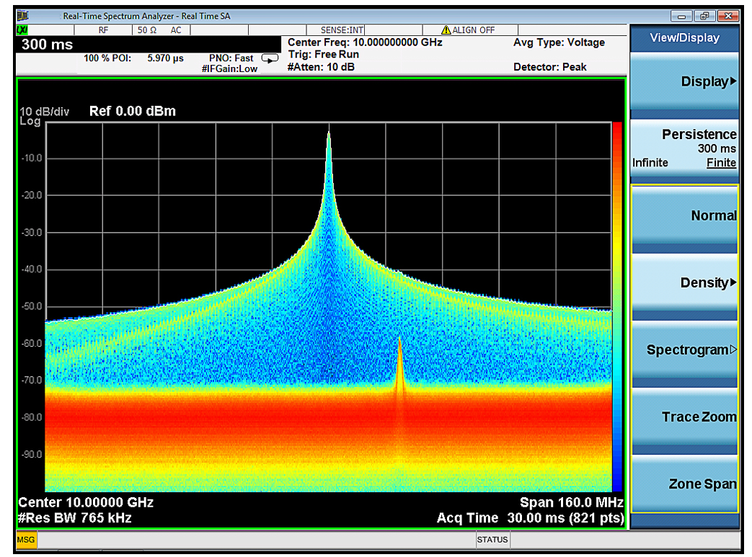This screenshot has height=557, width=752.
Task: Open the Spectrogram submenu arrow
Action: click(733, 350)
